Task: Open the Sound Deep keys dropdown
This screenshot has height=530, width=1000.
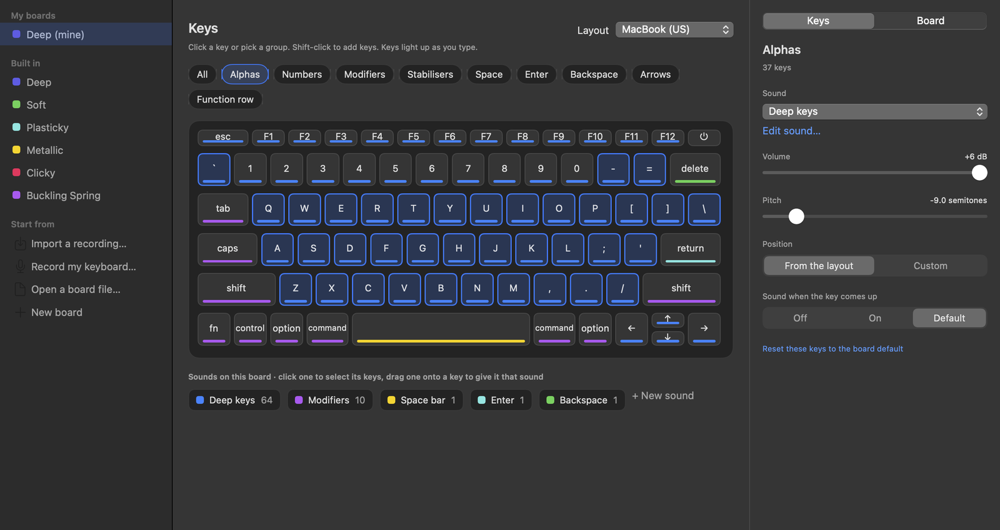Action: coord(875,111)
